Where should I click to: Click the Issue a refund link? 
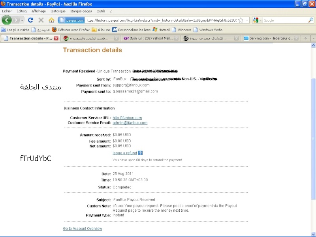click(124, 153)
